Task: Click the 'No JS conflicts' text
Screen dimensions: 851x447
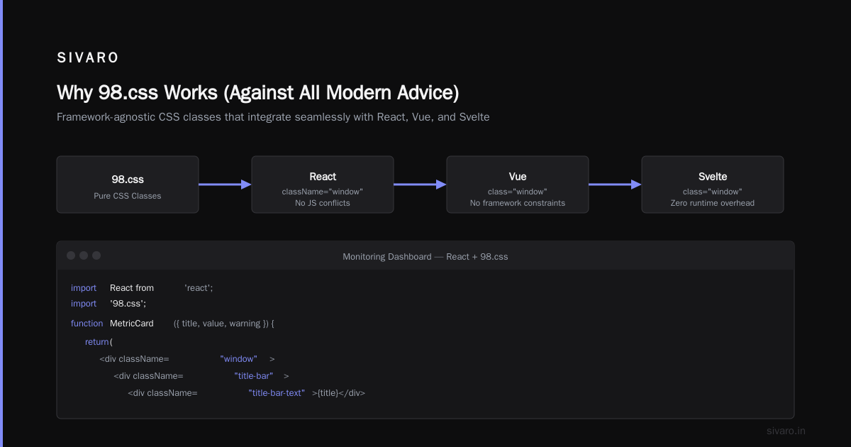Action: click(x=323, y=203)
